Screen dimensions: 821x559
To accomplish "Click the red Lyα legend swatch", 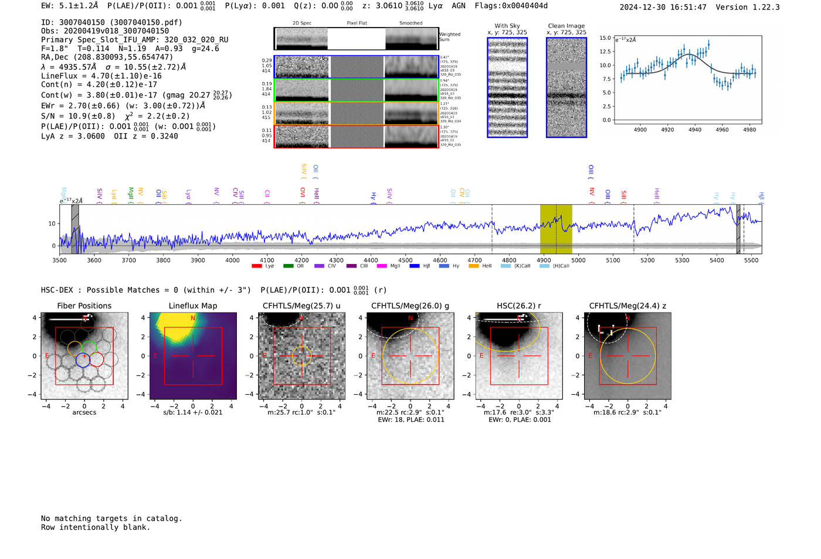I will click(256, 266).
